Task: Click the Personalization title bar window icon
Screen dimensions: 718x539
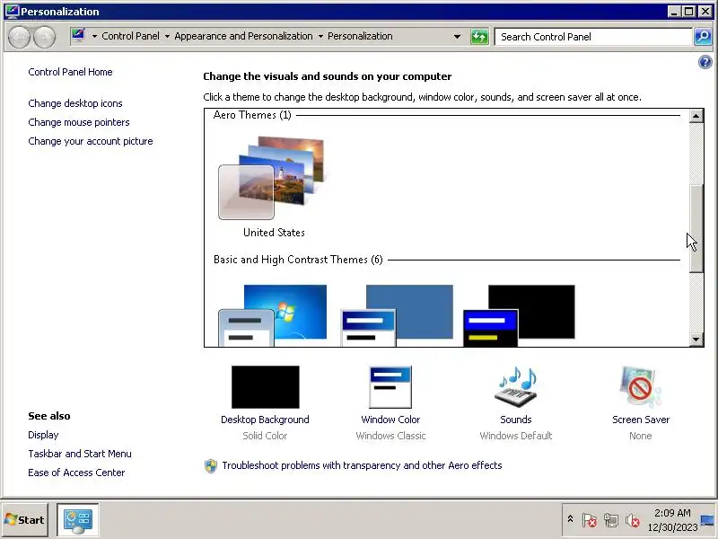Action: point(13,11)
